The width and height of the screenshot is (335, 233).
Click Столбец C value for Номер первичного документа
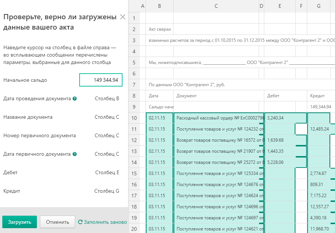click(x=107, y=135)
